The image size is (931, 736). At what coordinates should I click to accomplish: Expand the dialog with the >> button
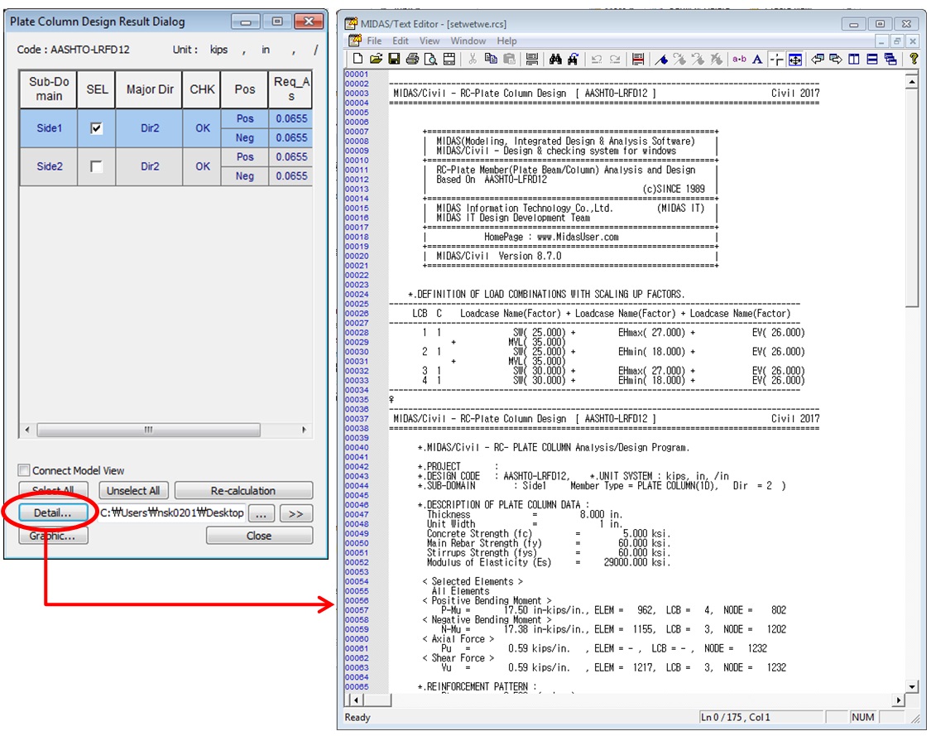coord(295,513)
